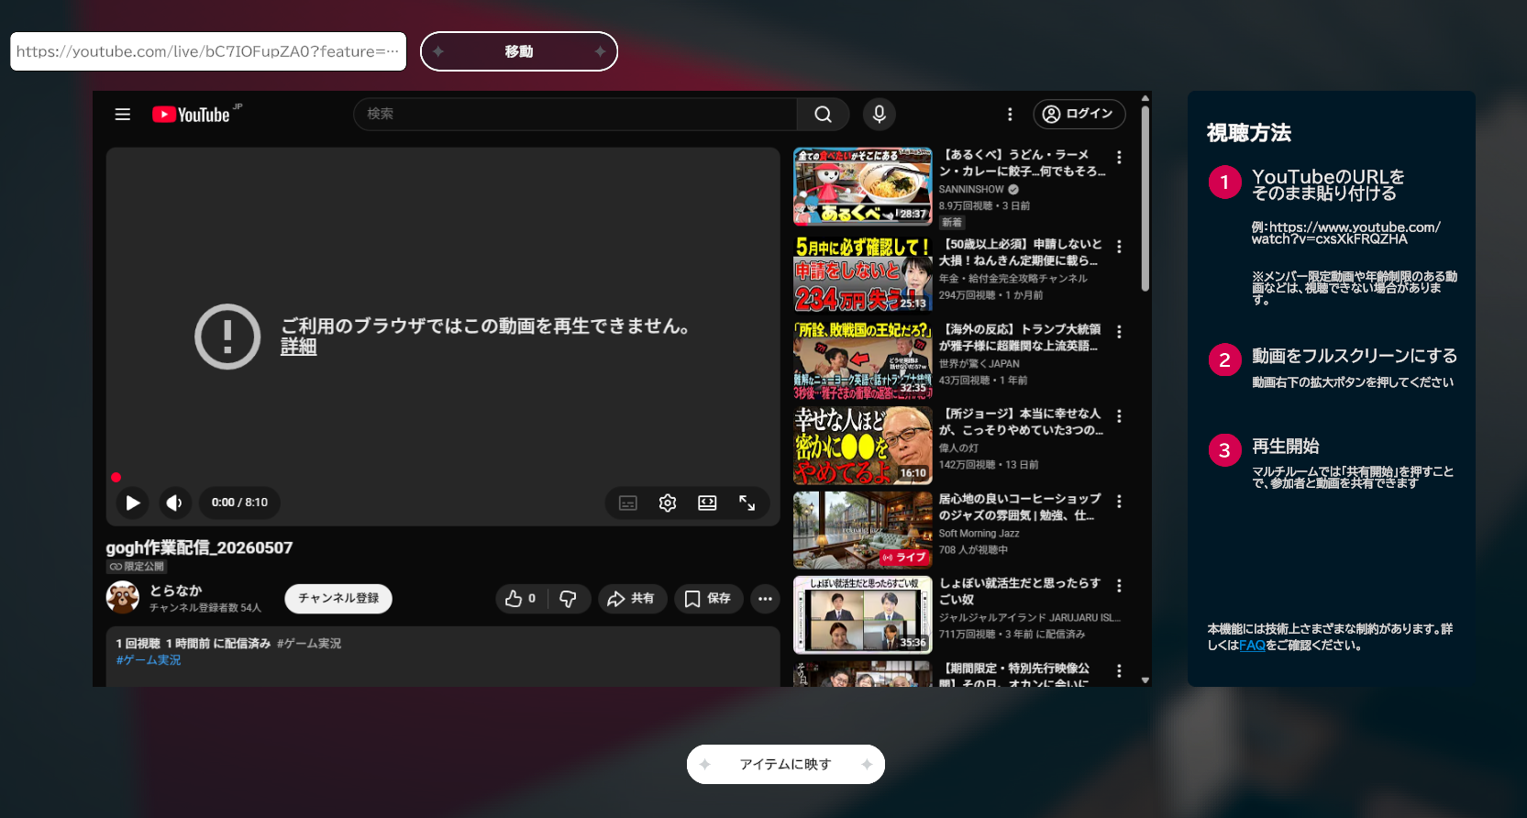1527x818 pixels.
Task: Enter fullscreen with the expand arrows icon
Action: click(x=747, y=503)
